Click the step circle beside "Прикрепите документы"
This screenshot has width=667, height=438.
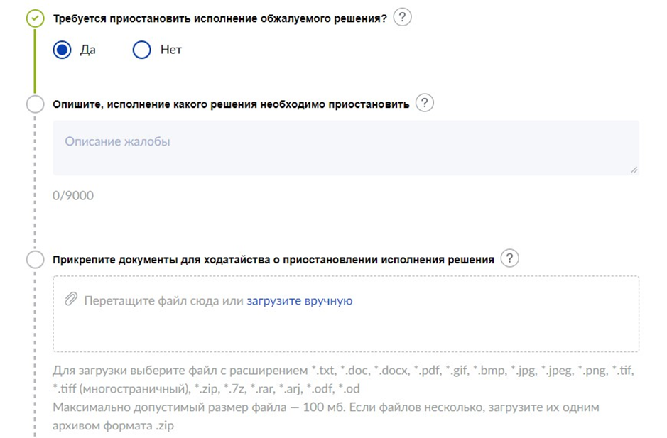tap(35, 260)
